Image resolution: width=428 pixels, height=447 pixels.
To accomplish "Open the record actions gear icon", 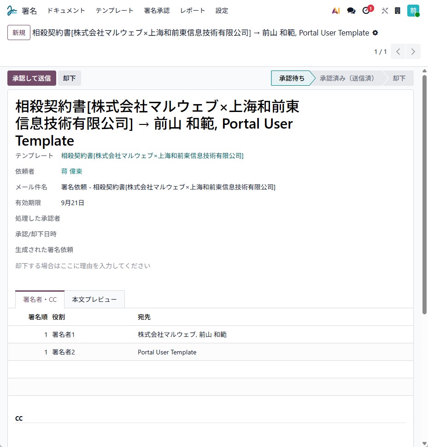I will 375,33.
